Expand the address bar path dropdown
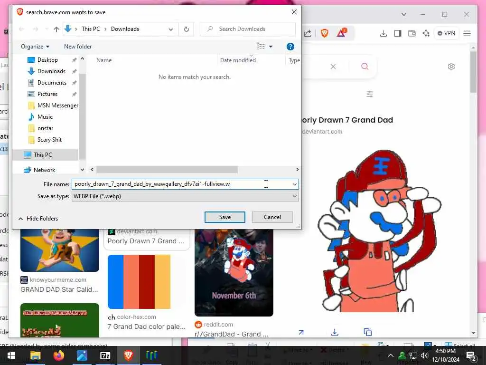This screenshot has height=365, width=486. coord(171,29)
